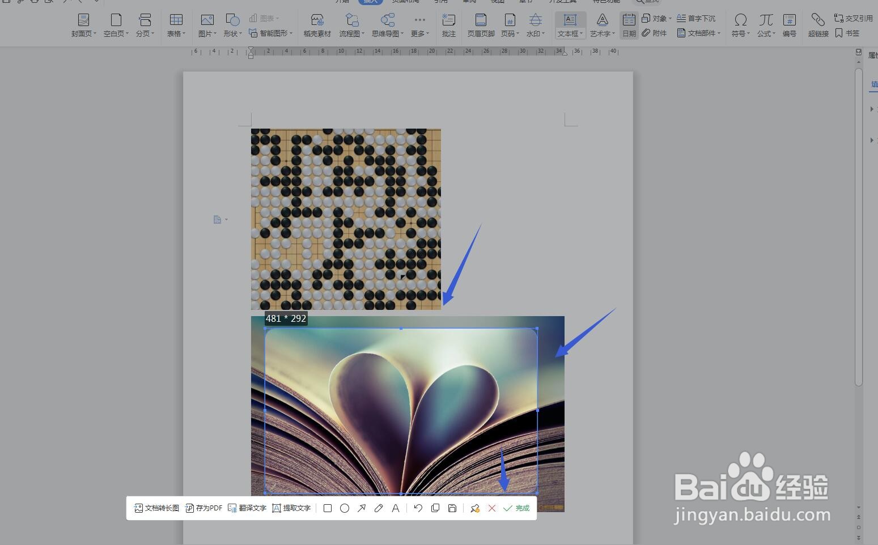Select the arrow annotation tool
This screenshot has width=878, height=545.
(x=362, y=508)
